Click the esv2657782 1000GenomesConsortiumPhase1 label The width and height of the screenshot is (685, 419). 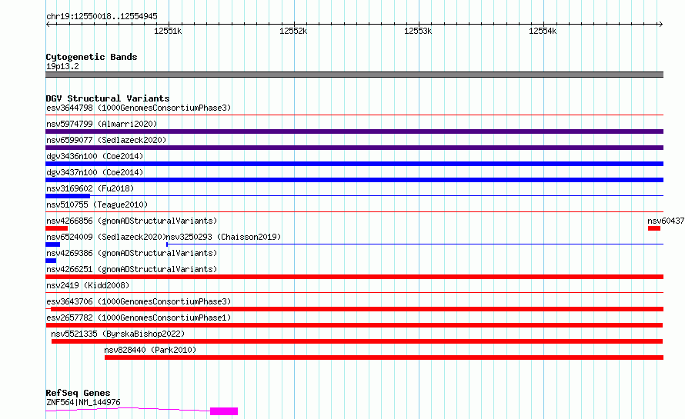139,318
